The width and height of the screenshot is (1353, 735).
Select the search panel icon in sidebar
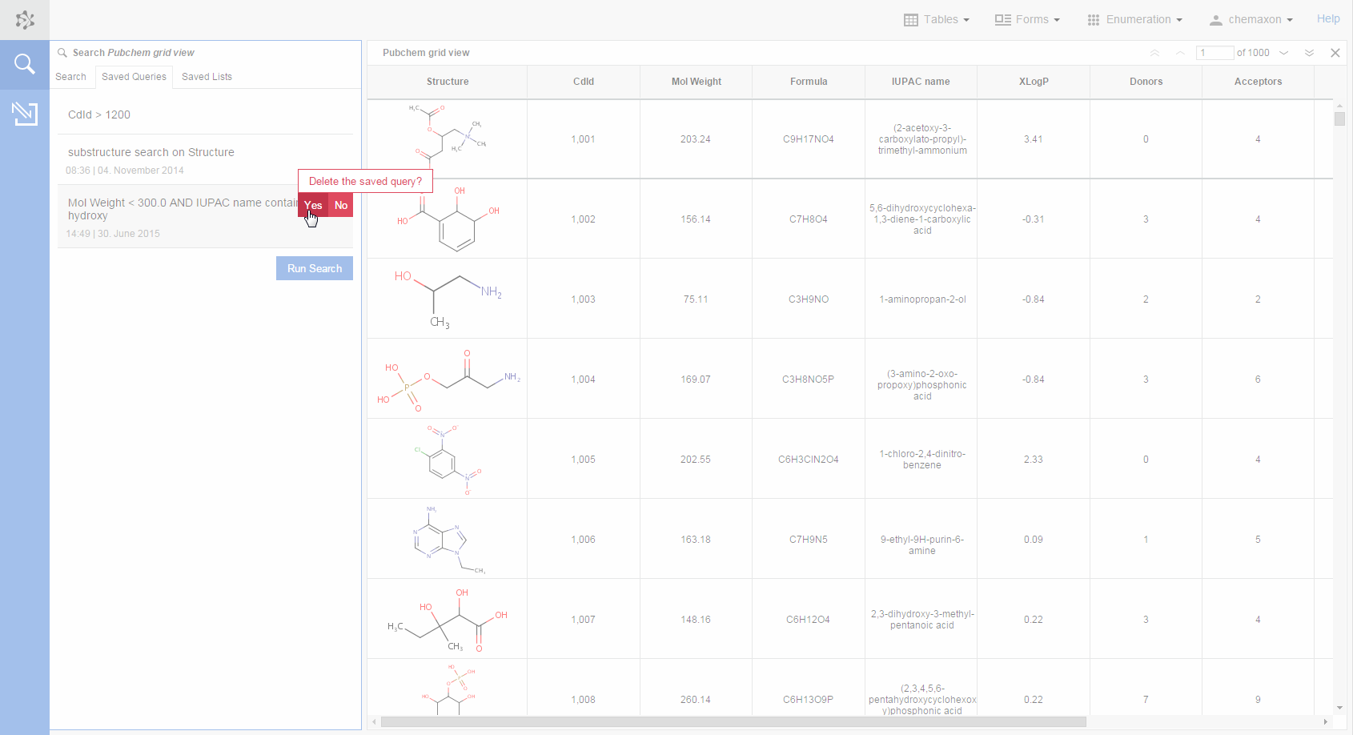click(24, 64)
